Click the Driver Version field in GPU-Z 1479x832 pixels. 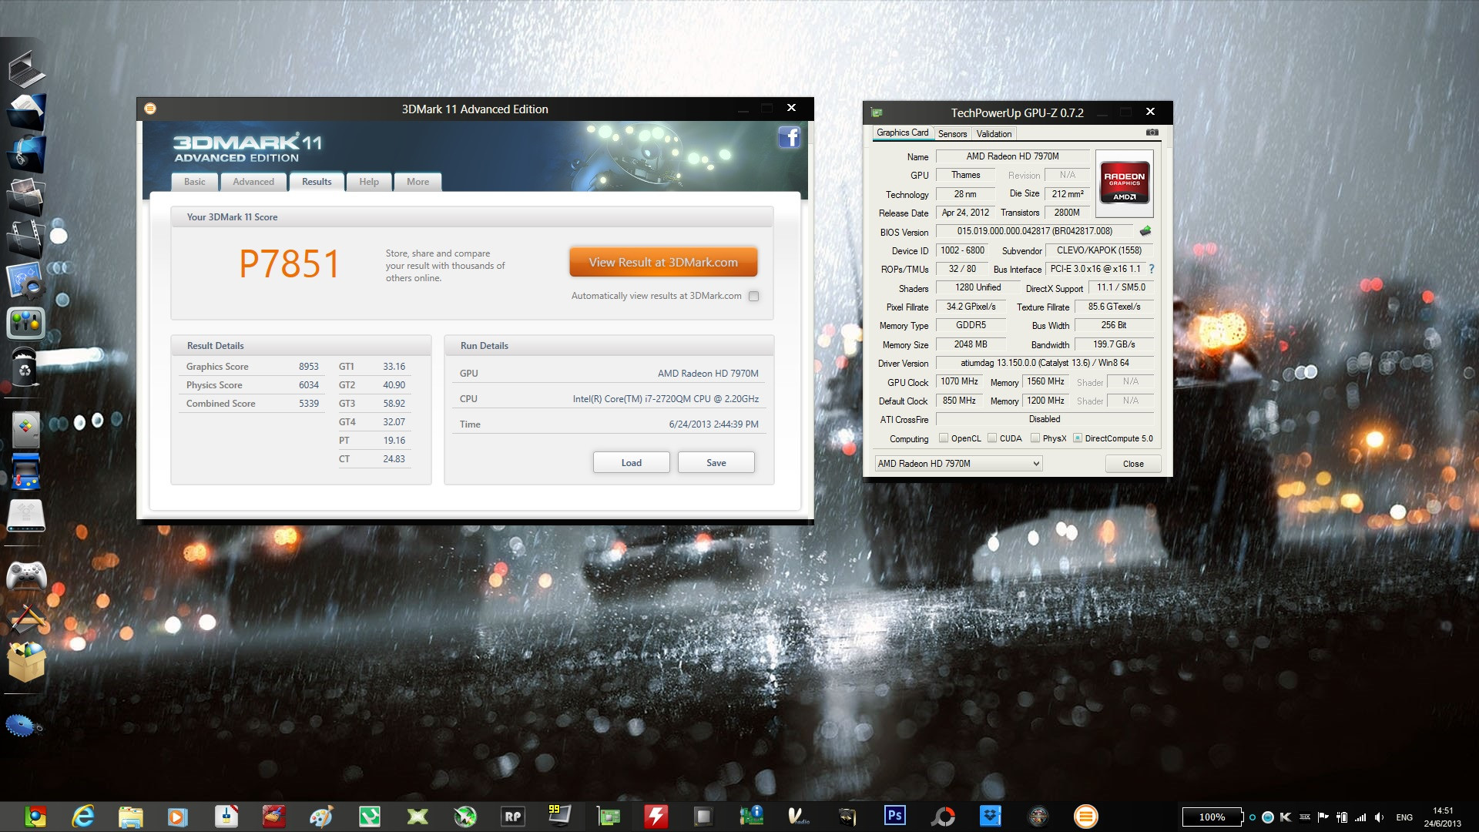click(x=1045, y=363)
